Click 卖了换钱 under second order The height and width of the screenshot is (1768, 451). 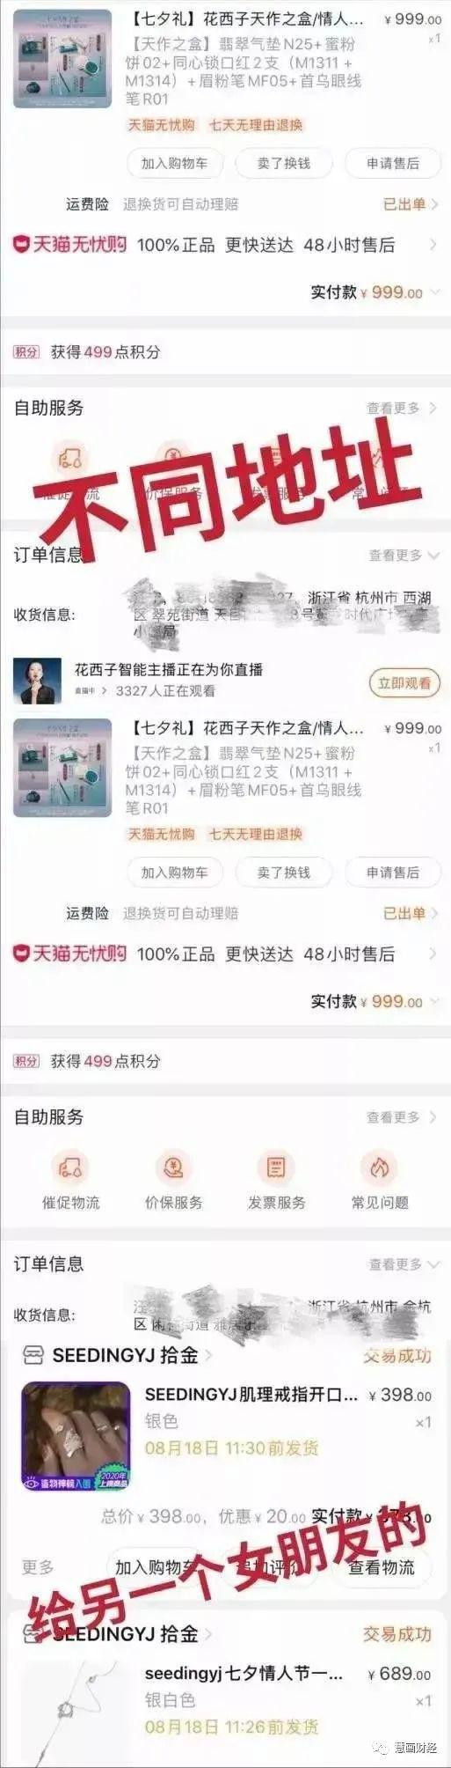283,873
